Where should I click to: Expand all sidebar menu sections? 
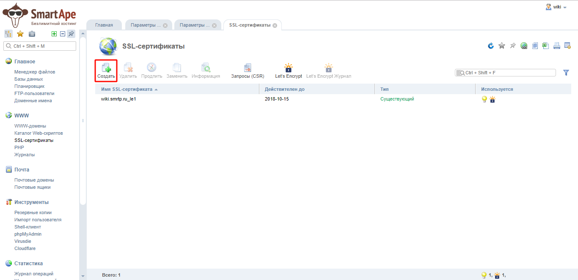pyautogui.click(x=54, y=34)
